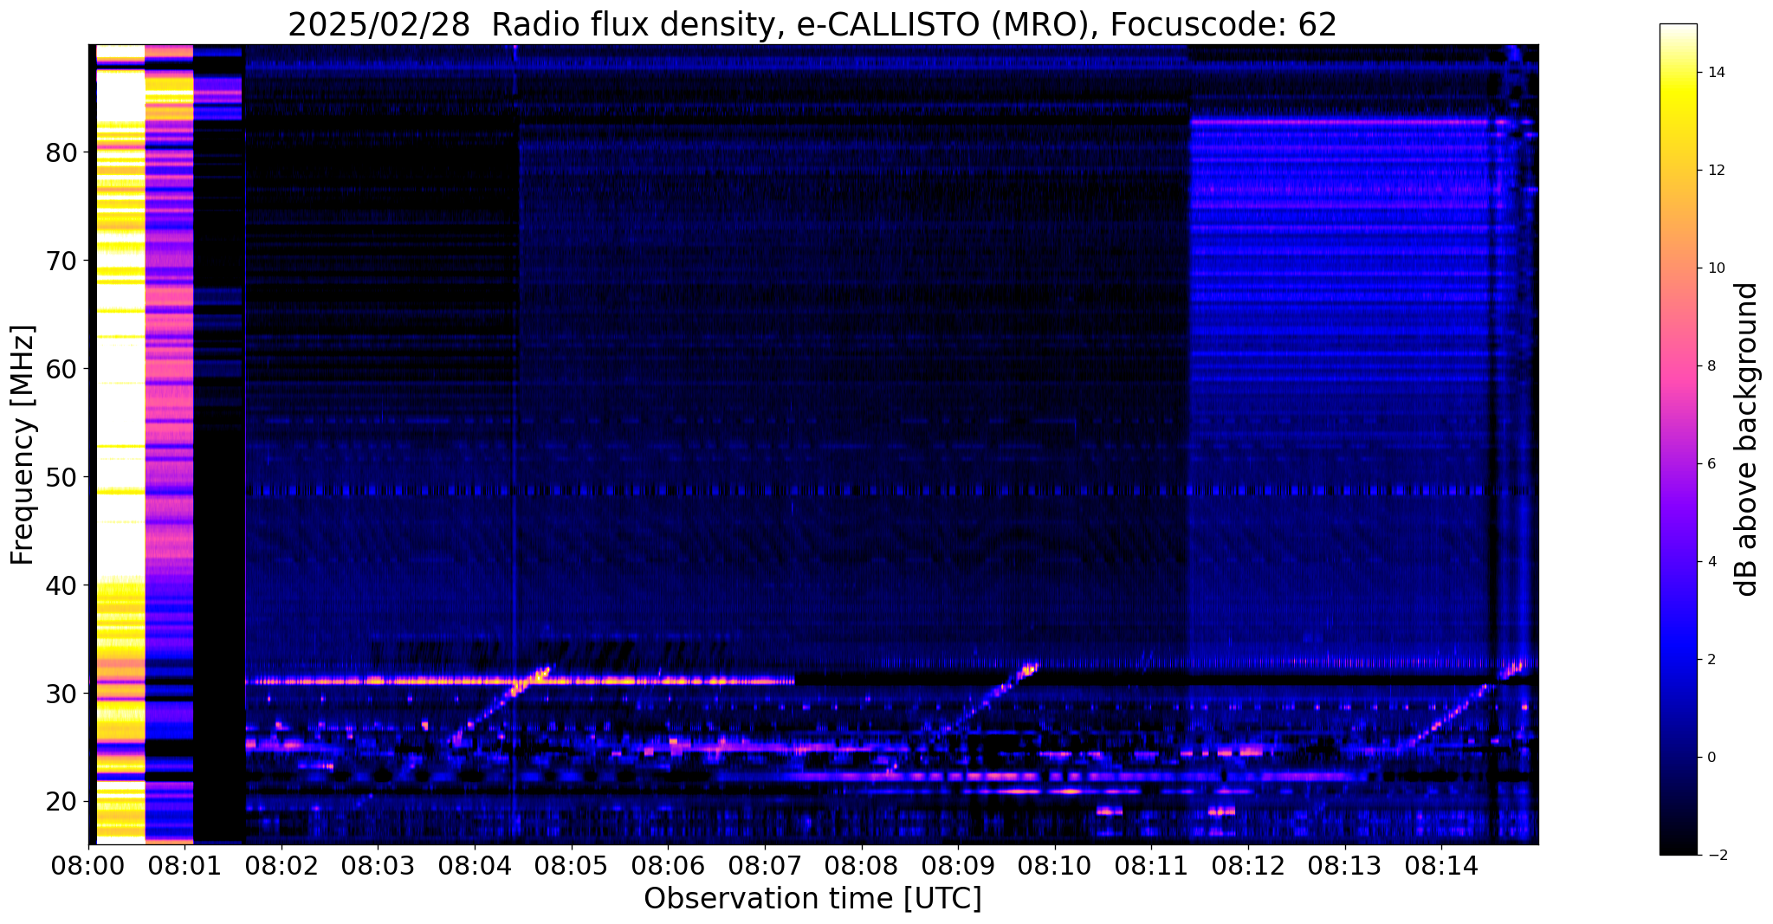This screenshot has height=924, width=1773.
Task: Click the 80 MHz frequency tick label
Action: click(x=61, y=153)
